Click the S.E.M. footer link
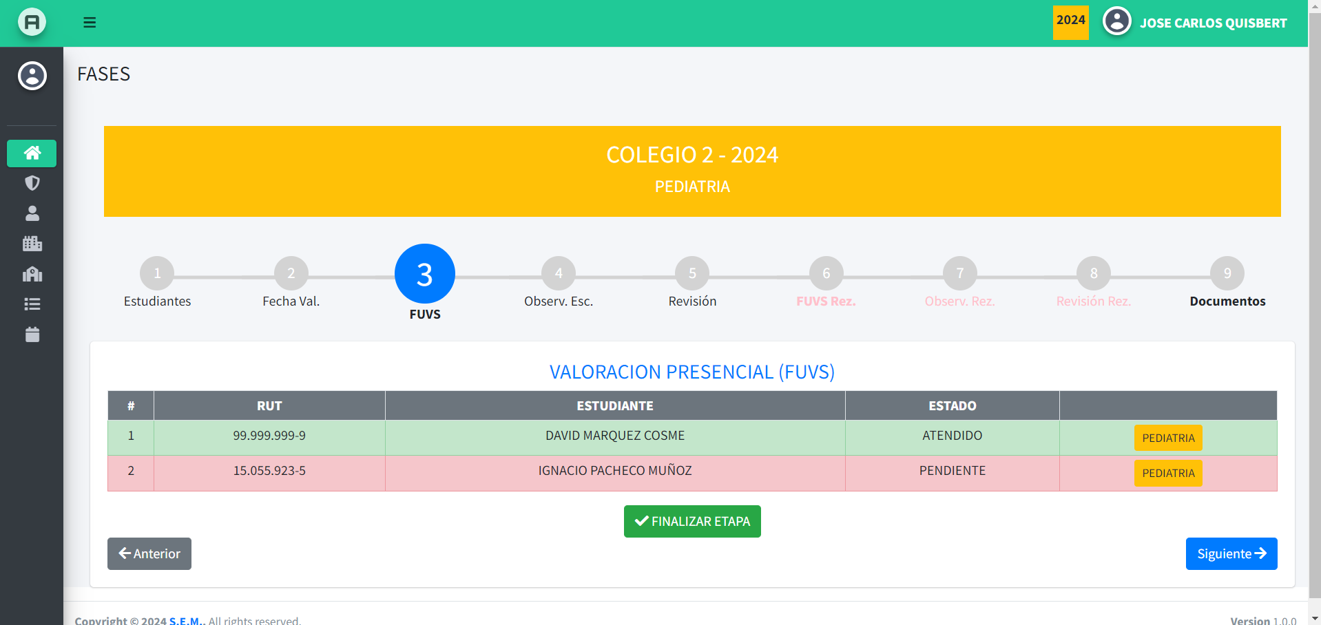 (x=186, y=620)
